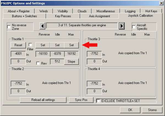Click the Throttle 4 In value field
165x116 pixels.
click(x=94, y=83)
